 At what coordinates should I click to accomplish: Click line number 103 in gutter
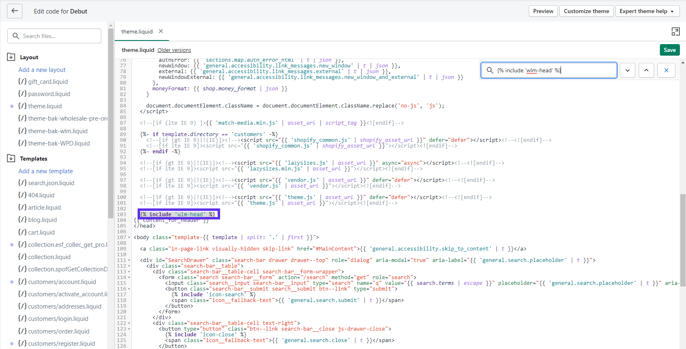coord(122,215)
